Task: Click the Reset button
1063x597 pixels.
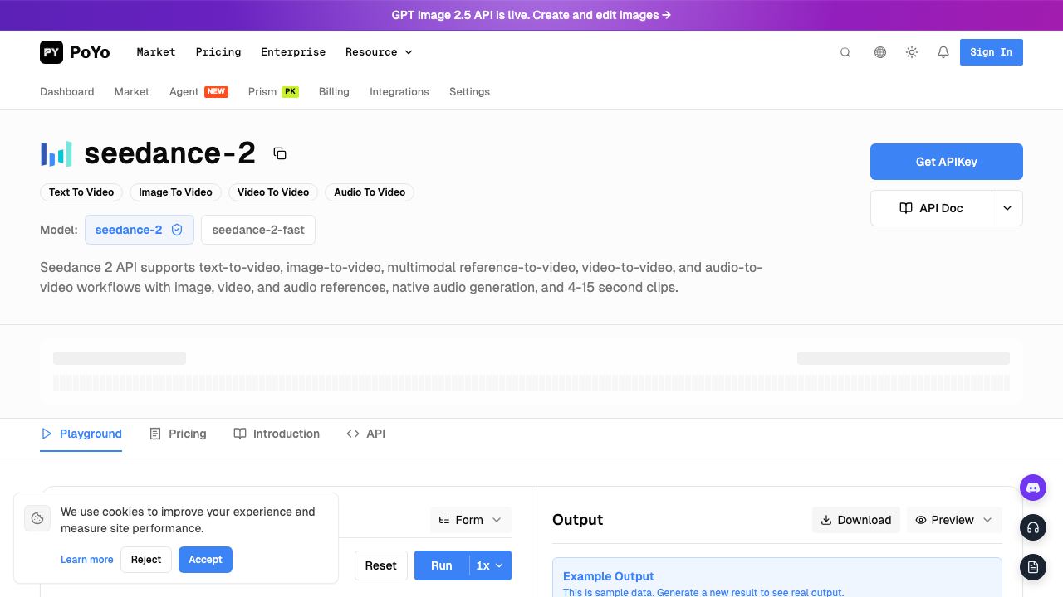Action: [x=381, y=565]
